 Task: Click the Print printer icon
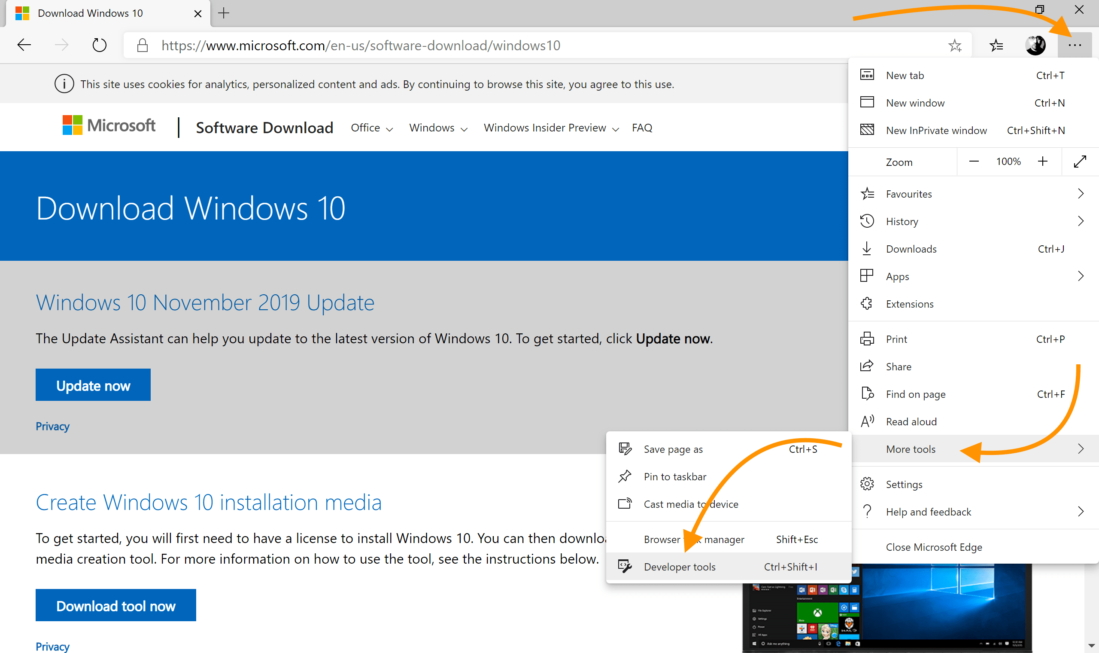click(867, 339)
